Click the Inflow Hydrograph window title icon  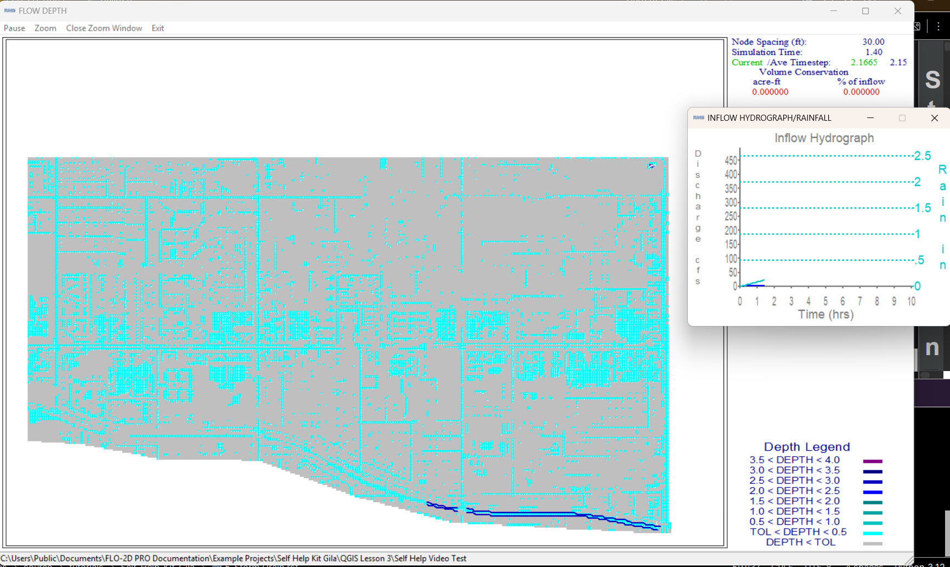[x=698, y=118]
